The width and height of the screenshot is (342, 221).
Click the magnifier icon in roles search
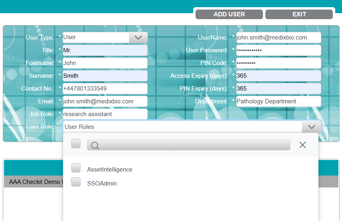click(x=95, y=145)
